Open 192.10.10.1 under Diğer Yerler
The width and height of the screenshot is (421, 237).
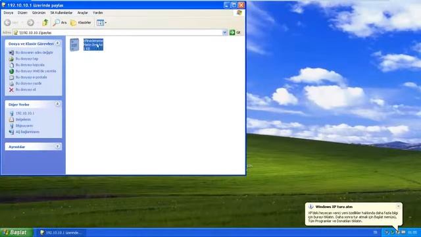25,113
